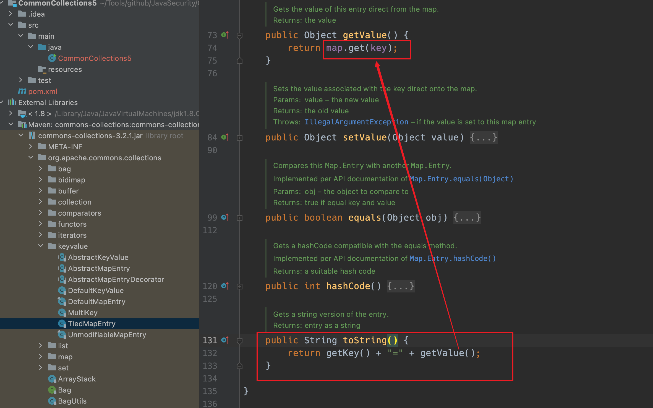
Task: Select the CommonCollections5 class file
Action: pos(95,58)
